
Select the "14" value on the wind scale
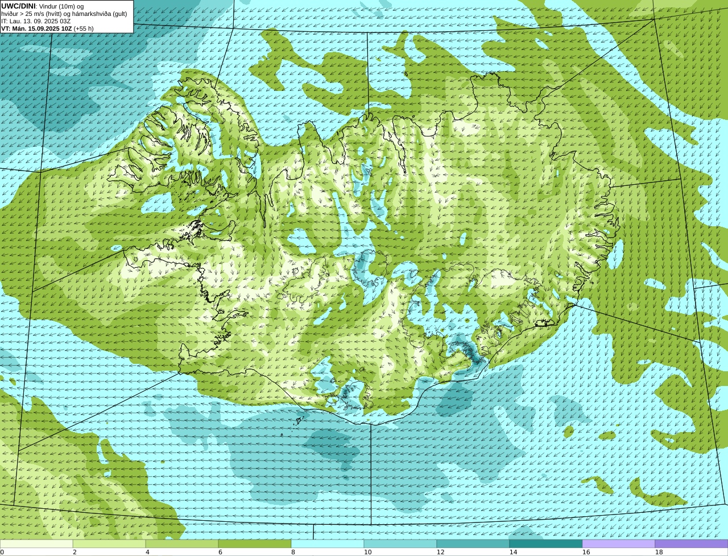513,552
